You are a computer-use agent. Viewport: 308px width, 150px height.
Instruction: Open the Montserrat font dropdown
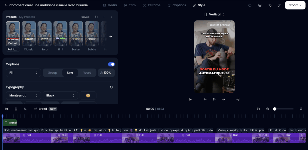23,95
